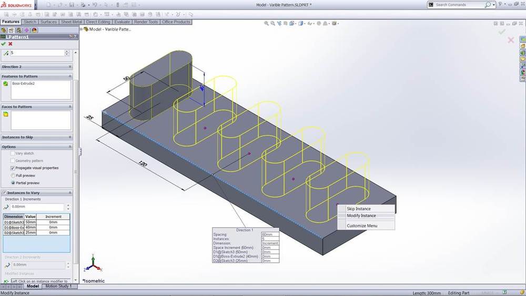
Task: Toggle Propagate visual properties checkbox
Action: point(13,168)
